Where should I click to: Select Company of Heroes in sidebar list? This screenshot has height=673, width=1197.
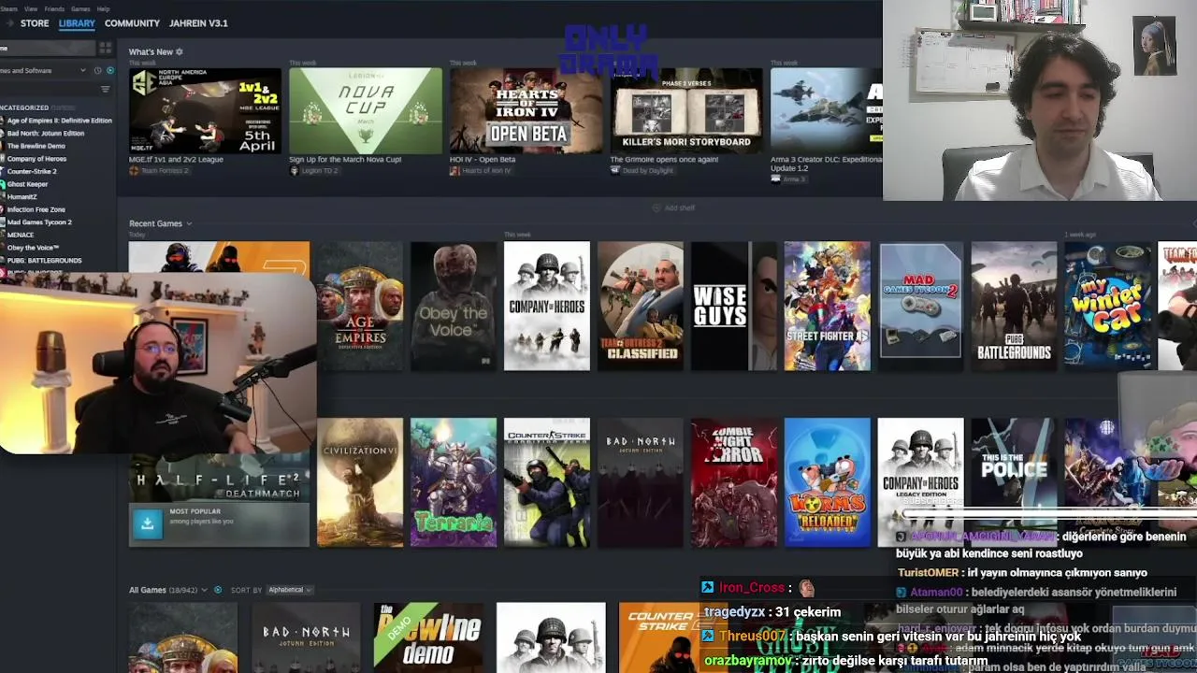[x=36, y=159]
